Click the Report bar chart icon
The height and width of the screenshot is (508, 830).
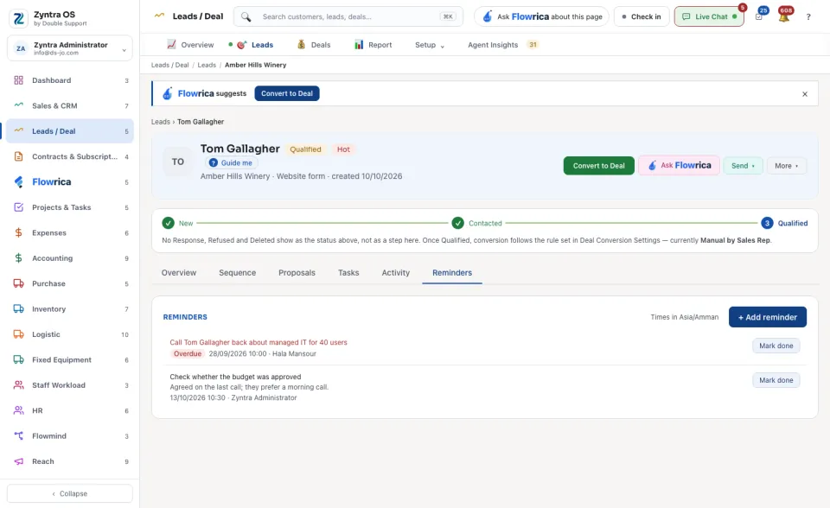[x=359, y=44]
